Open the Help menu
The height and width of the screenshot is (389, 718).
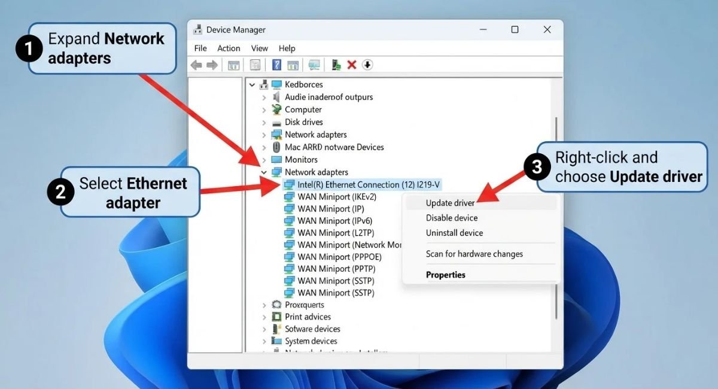[287, 48]
